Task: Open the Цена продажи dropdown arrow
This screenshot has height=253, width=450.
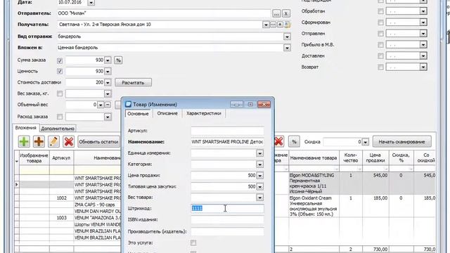Action: 259,176
